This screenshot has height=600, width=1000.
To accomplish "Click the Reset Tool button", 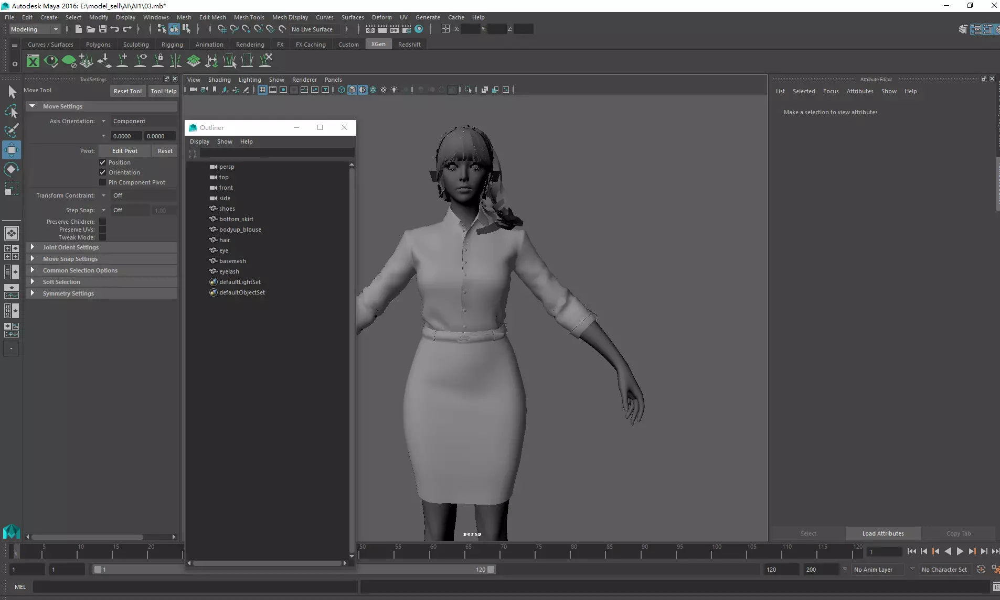I will pos(127,91).
